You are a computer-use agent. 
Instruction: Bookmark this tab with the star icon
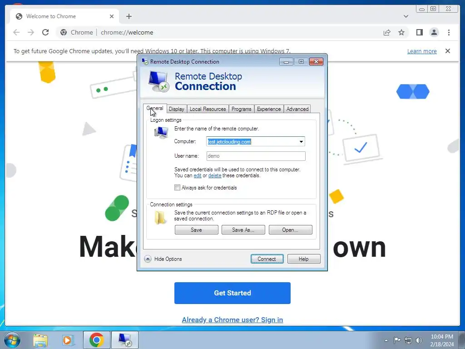(401, 32)
